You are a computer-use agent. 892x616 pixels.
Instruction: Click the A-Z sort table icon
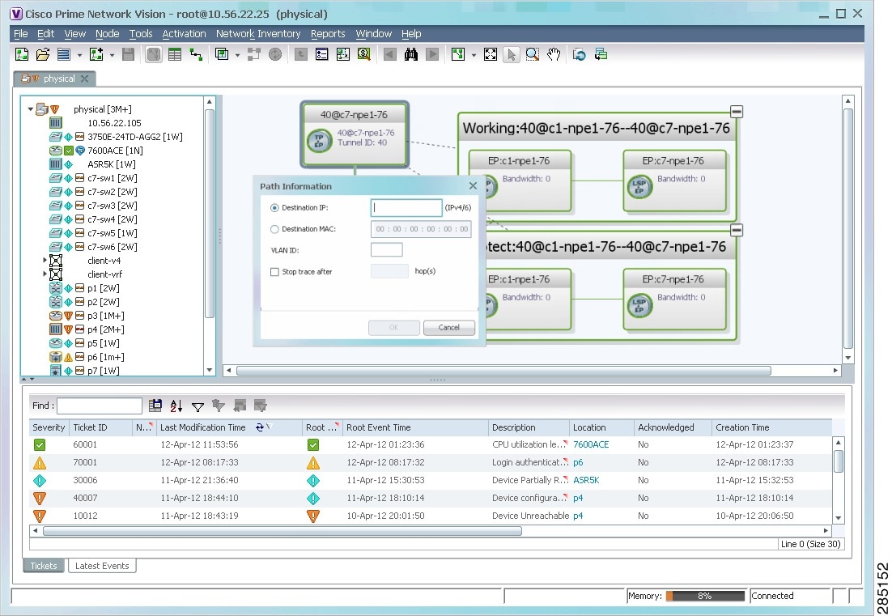176,406
